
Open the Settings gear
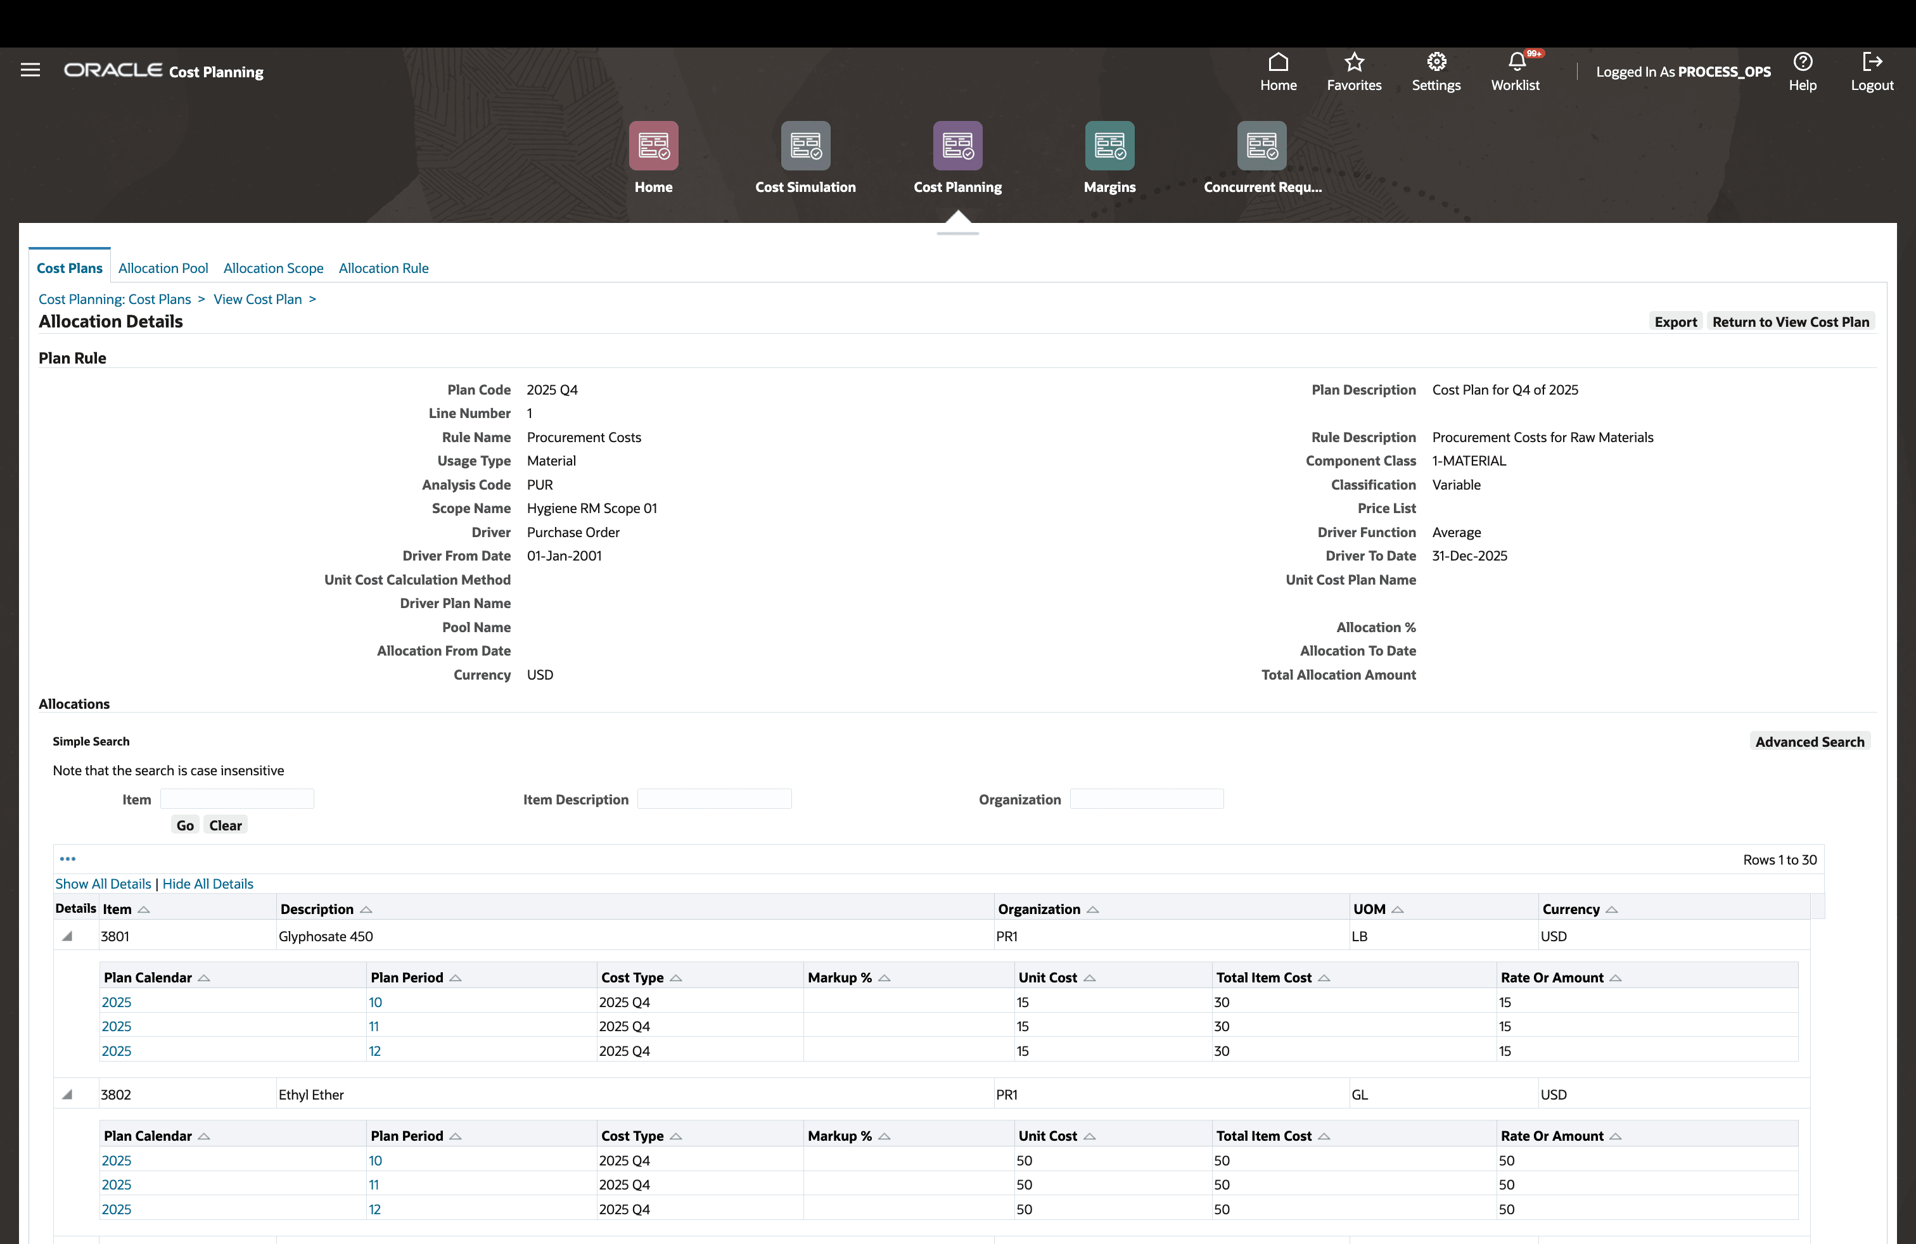[1437, 63]
